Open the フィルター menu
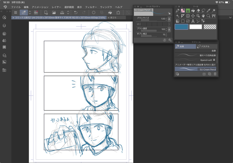 (91, 7)
